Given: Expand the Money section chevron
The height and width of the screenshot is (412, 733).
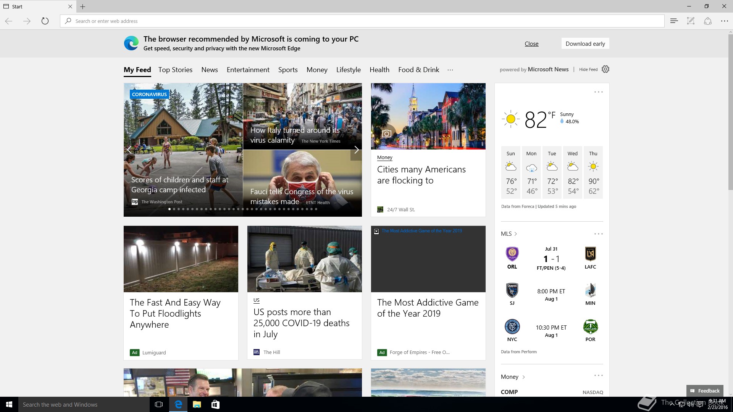Looking at the screenshot, I should click(523, 377).
